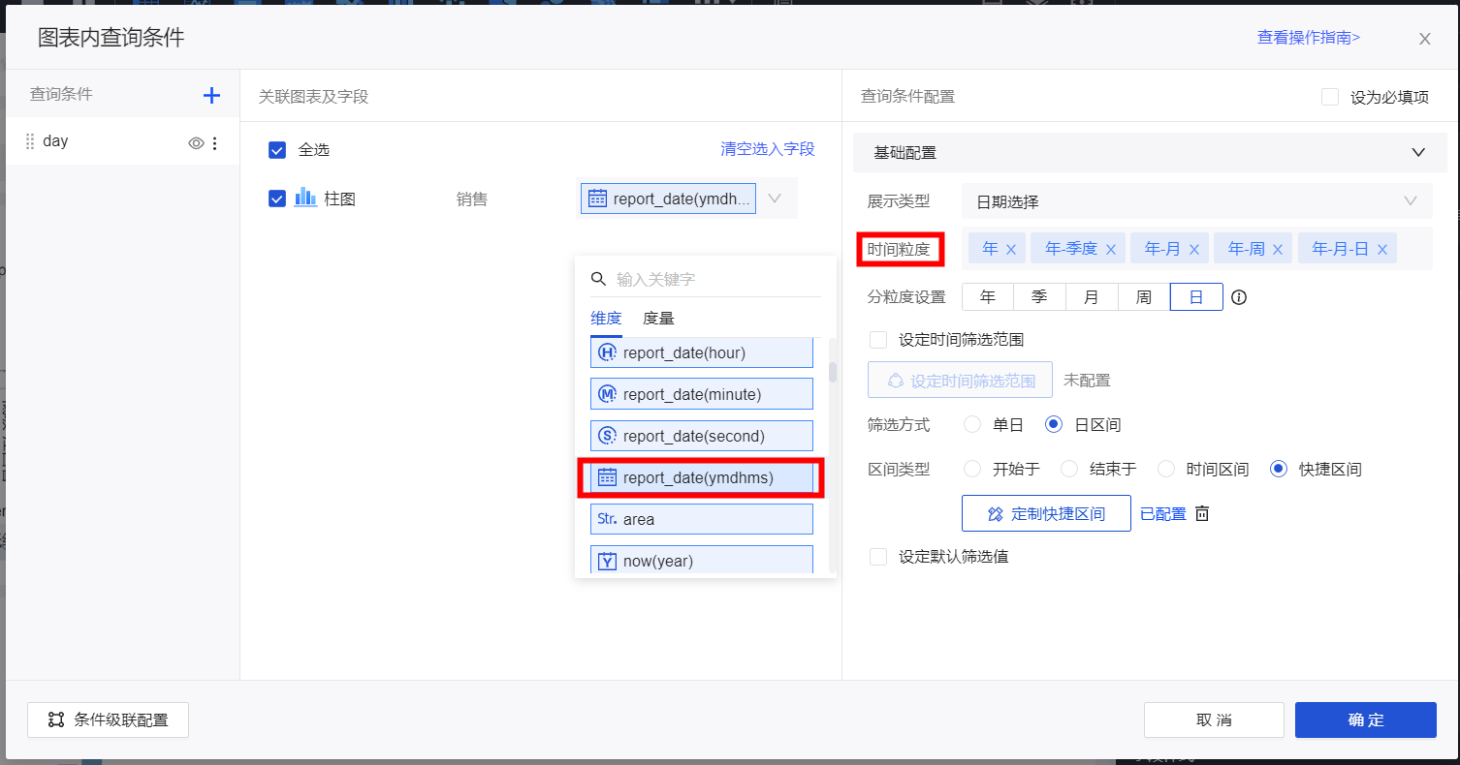The height and width of the screenshot is (765, 1460).
Task: Open 展示类型 dropdown showing 日期选择
Action: (1196, 201)
